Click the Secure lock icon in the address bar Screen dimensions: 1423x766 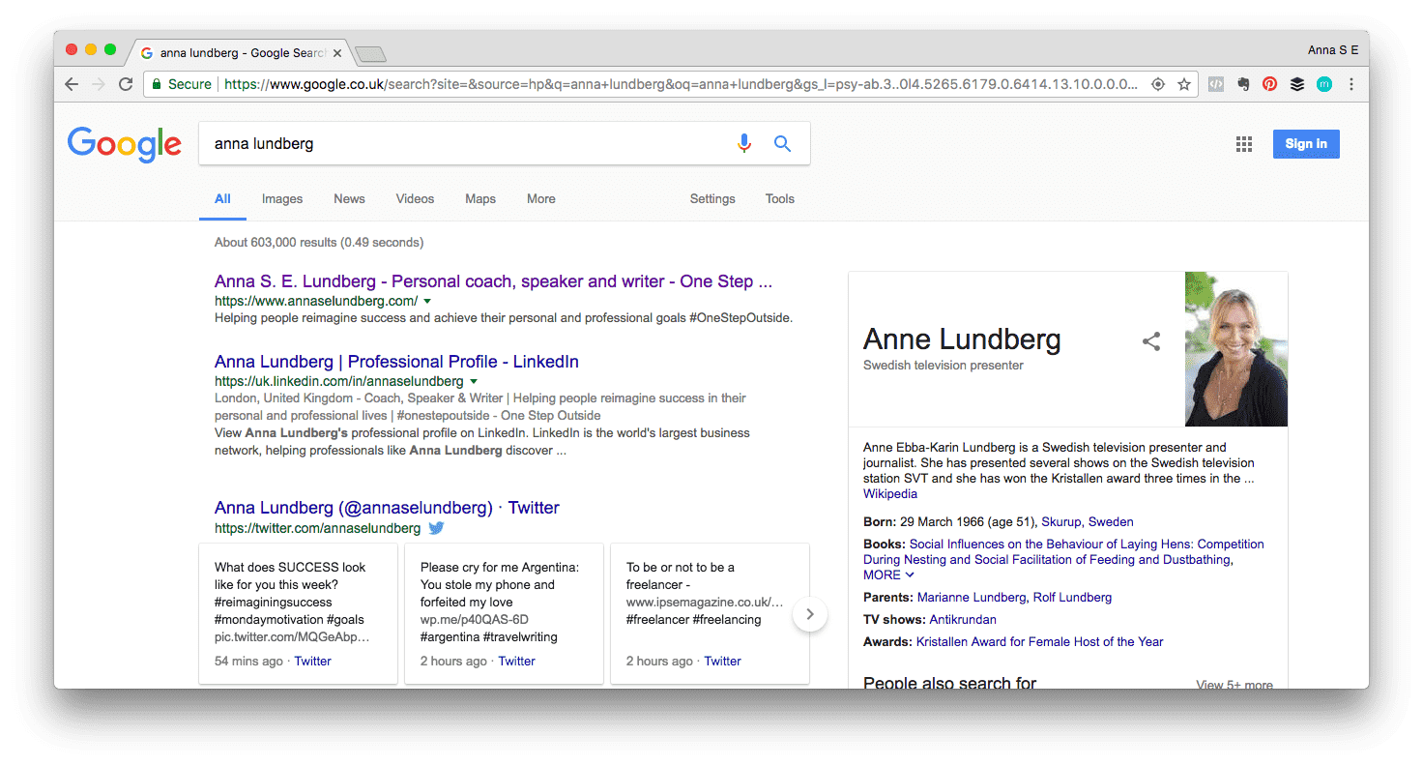tap(156, 84)
